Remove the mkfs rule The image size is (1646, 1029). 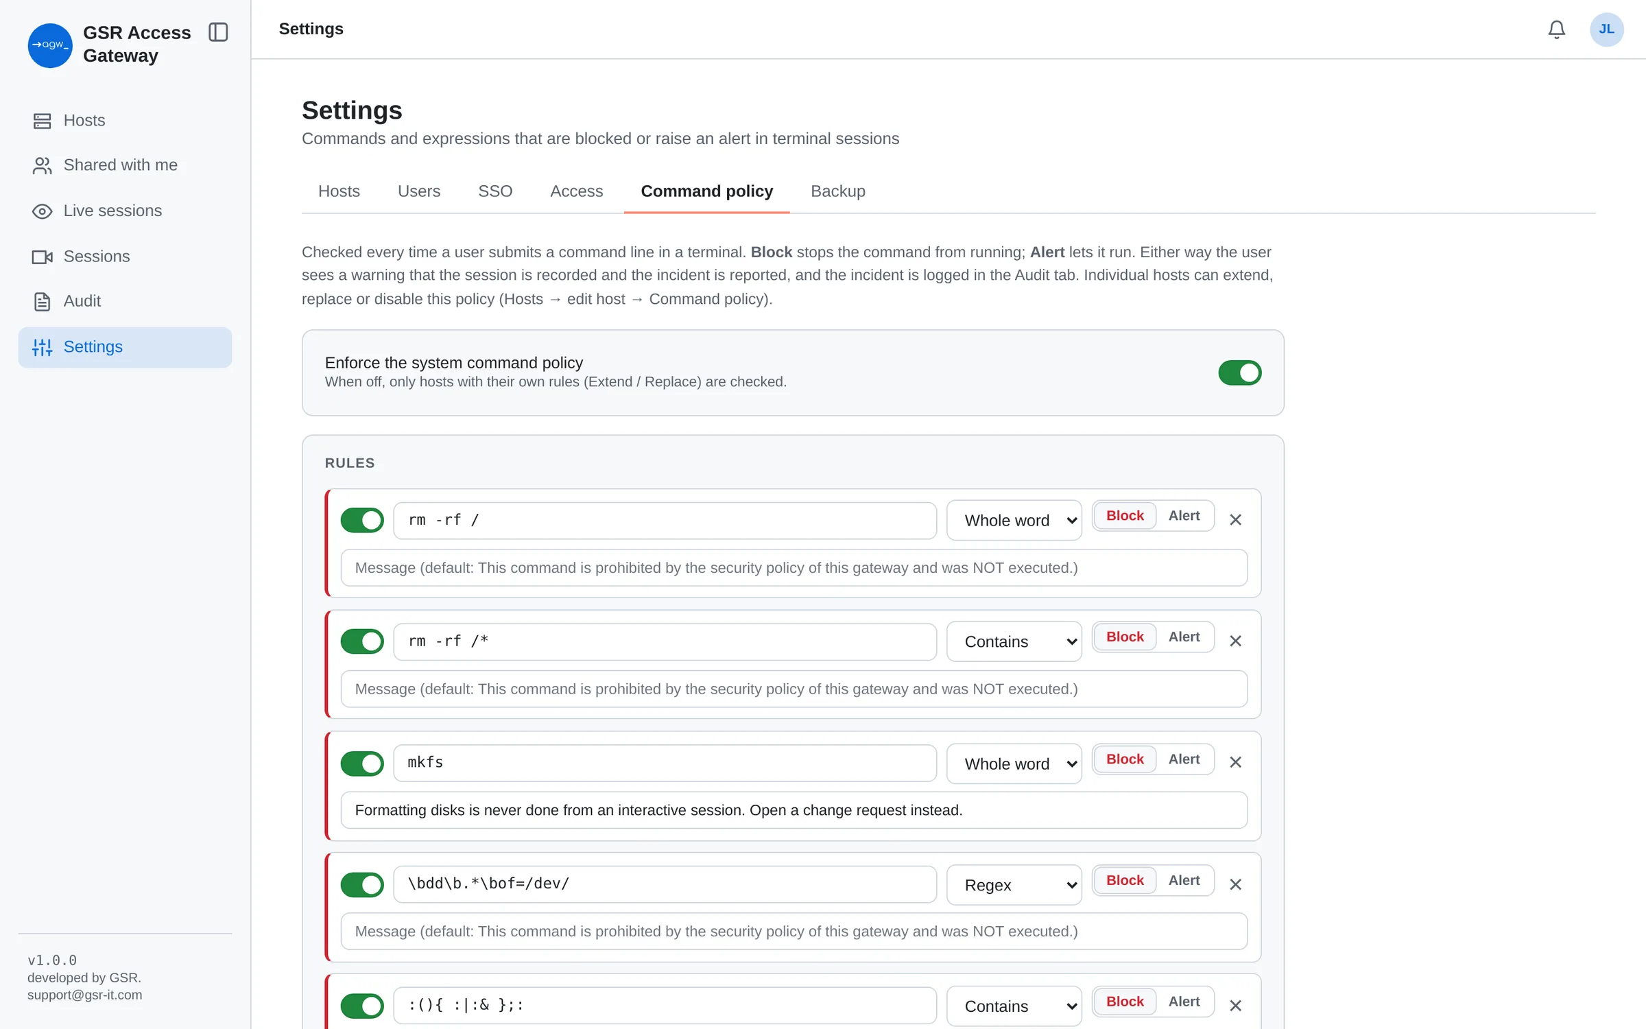tap(1235, 762)
